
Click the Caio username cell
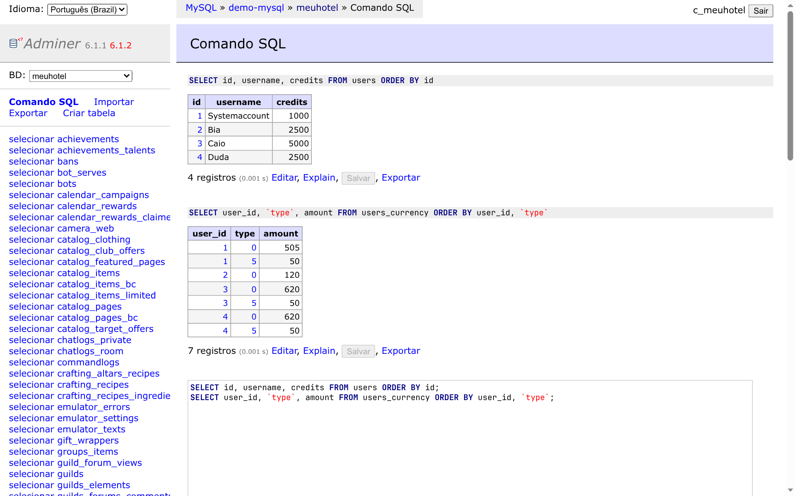[238, 143]
